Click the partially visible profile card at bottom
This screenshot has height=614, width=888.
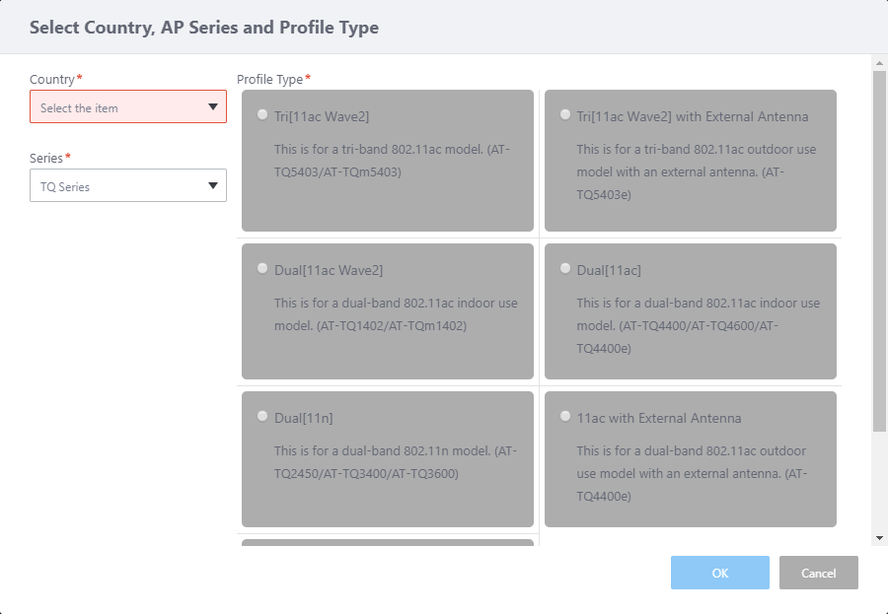click(x=388, y=542)
